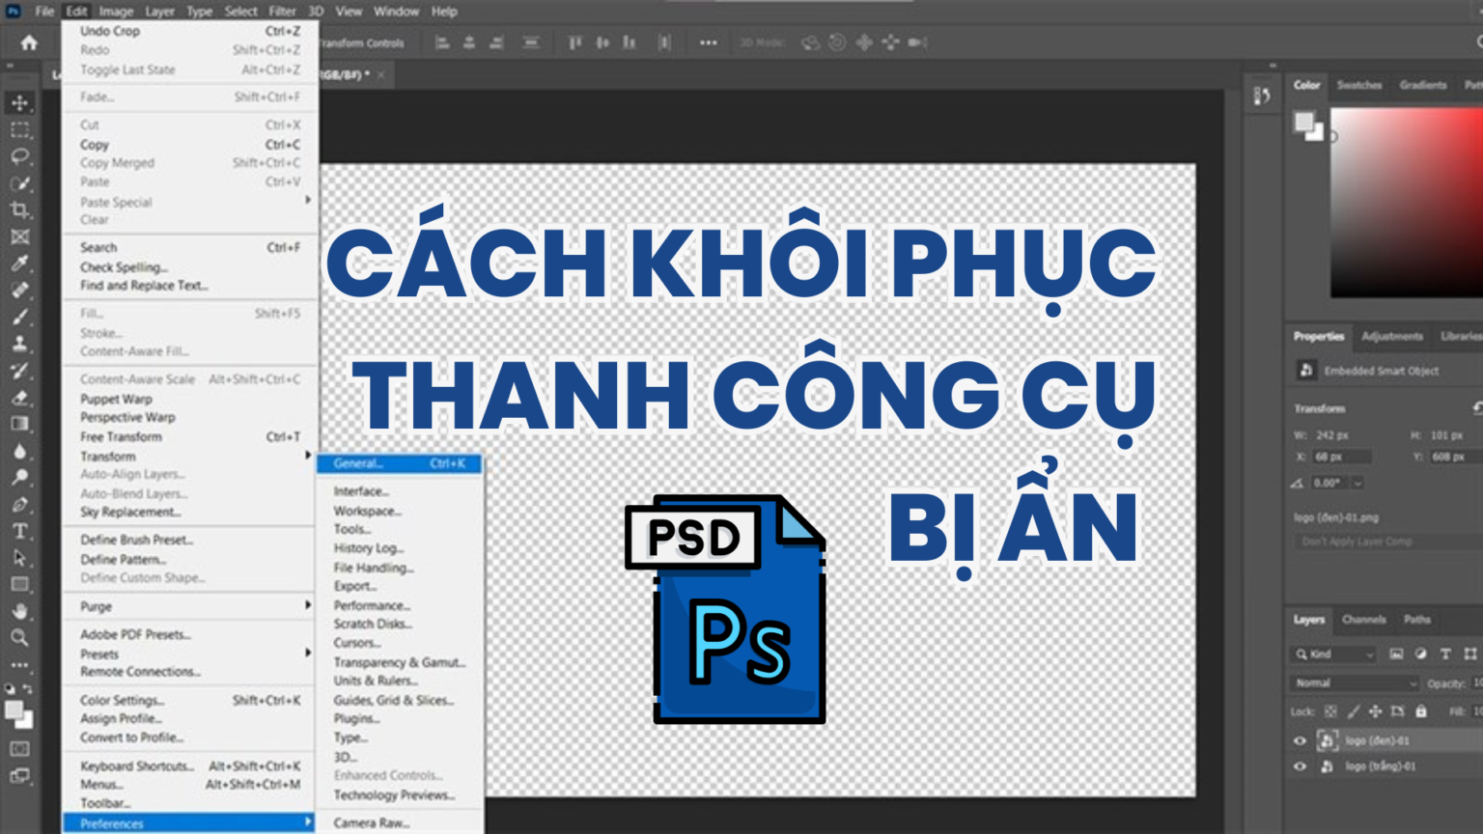Hide the logo (trắng)-01 layer
This screenshot has width=1483, height=834.
[1301, 767]
